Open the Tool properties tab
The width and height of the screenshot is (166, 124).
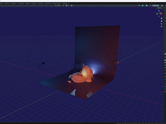pos(165,57)
